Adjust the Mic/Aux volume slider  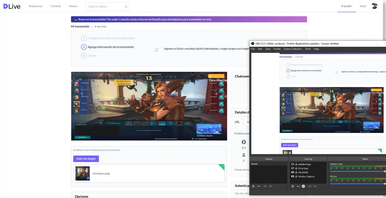pyautogui.click(x=358, y=184)
